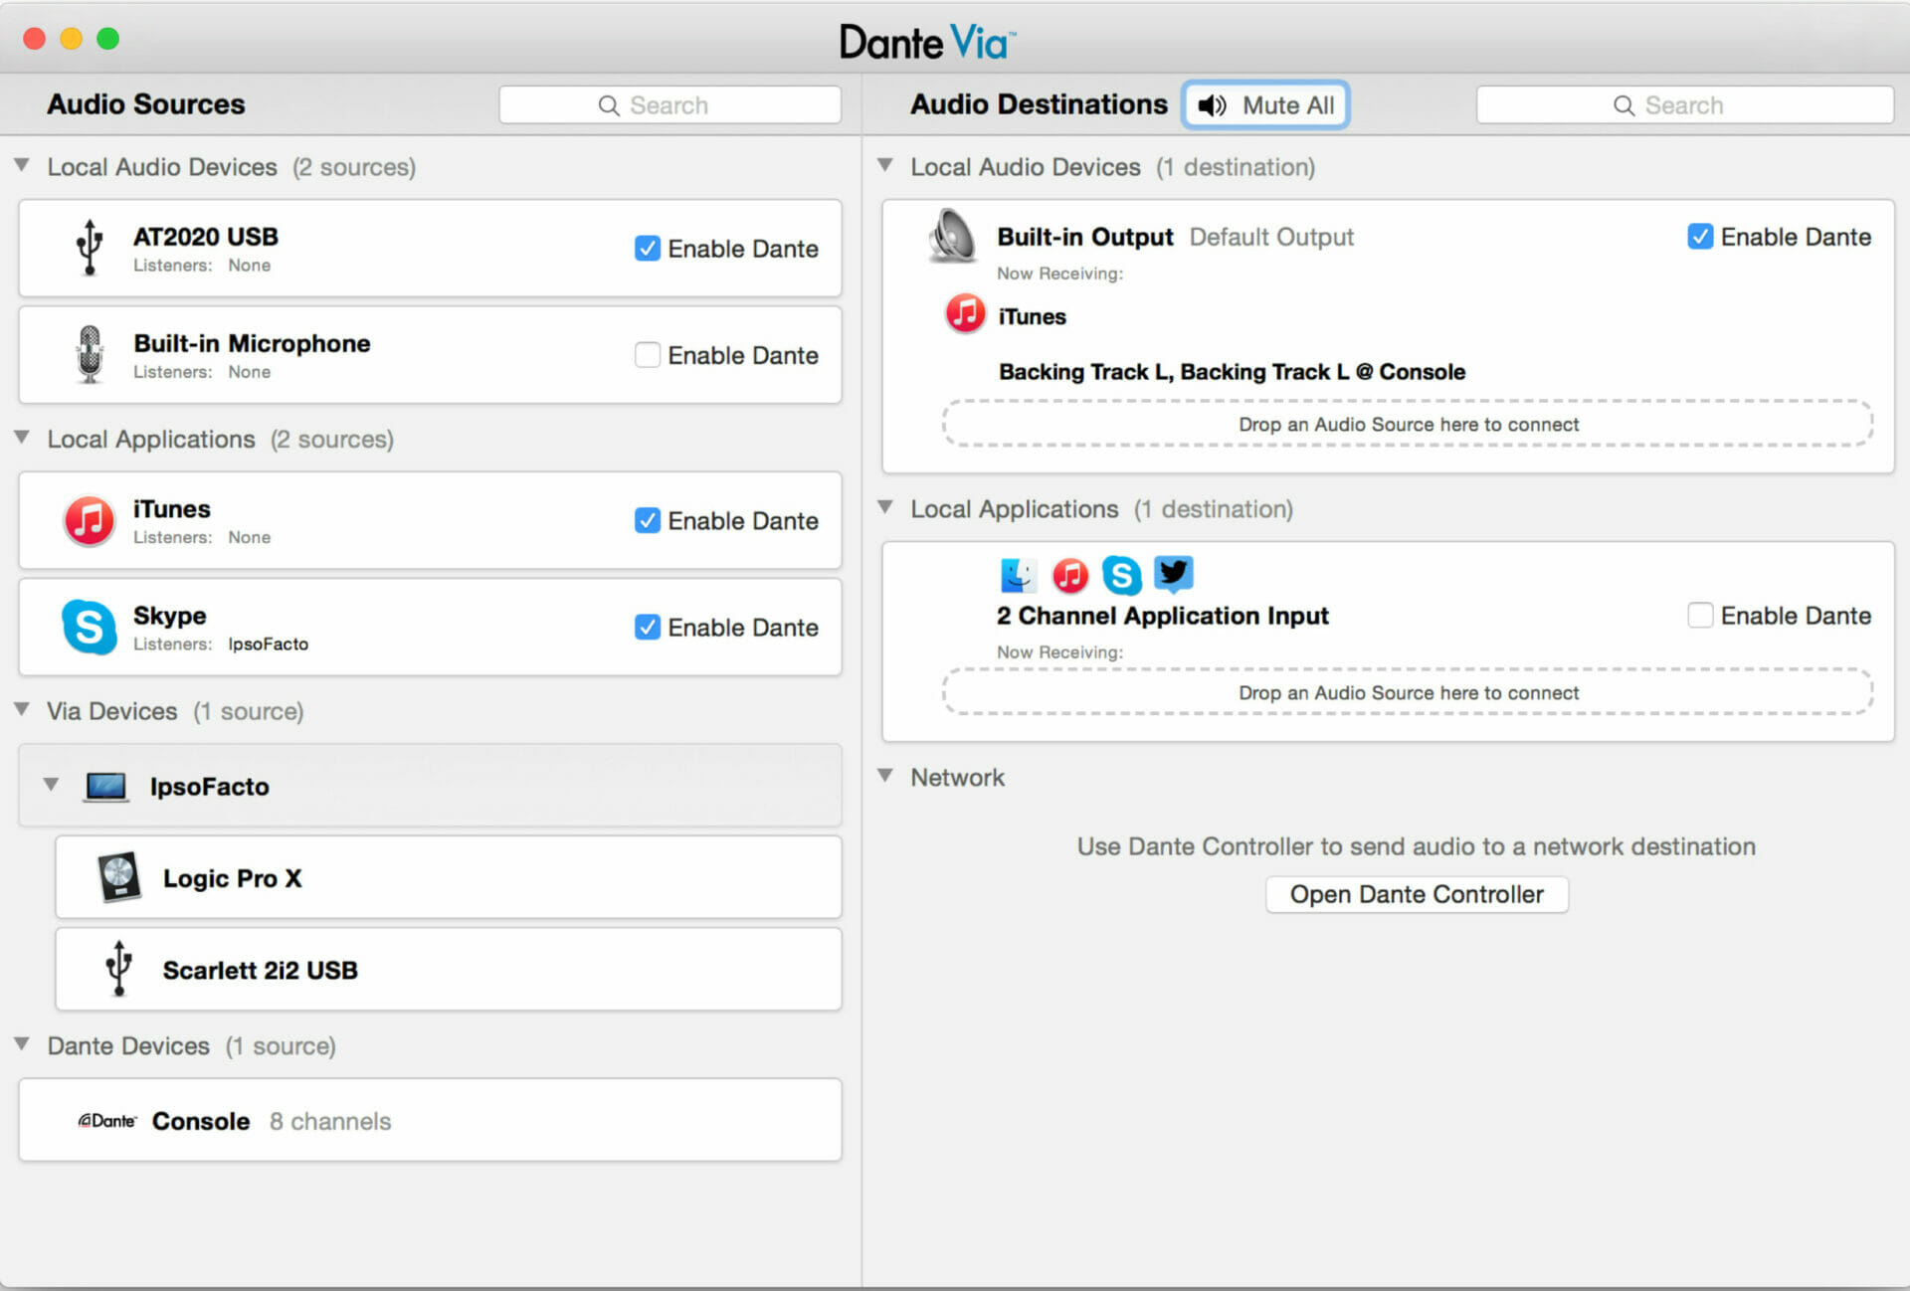The height and width of the screenshot is (1291, 1910).
Task: Click the AT2020 USB device icon
Action: pos(90,247)
